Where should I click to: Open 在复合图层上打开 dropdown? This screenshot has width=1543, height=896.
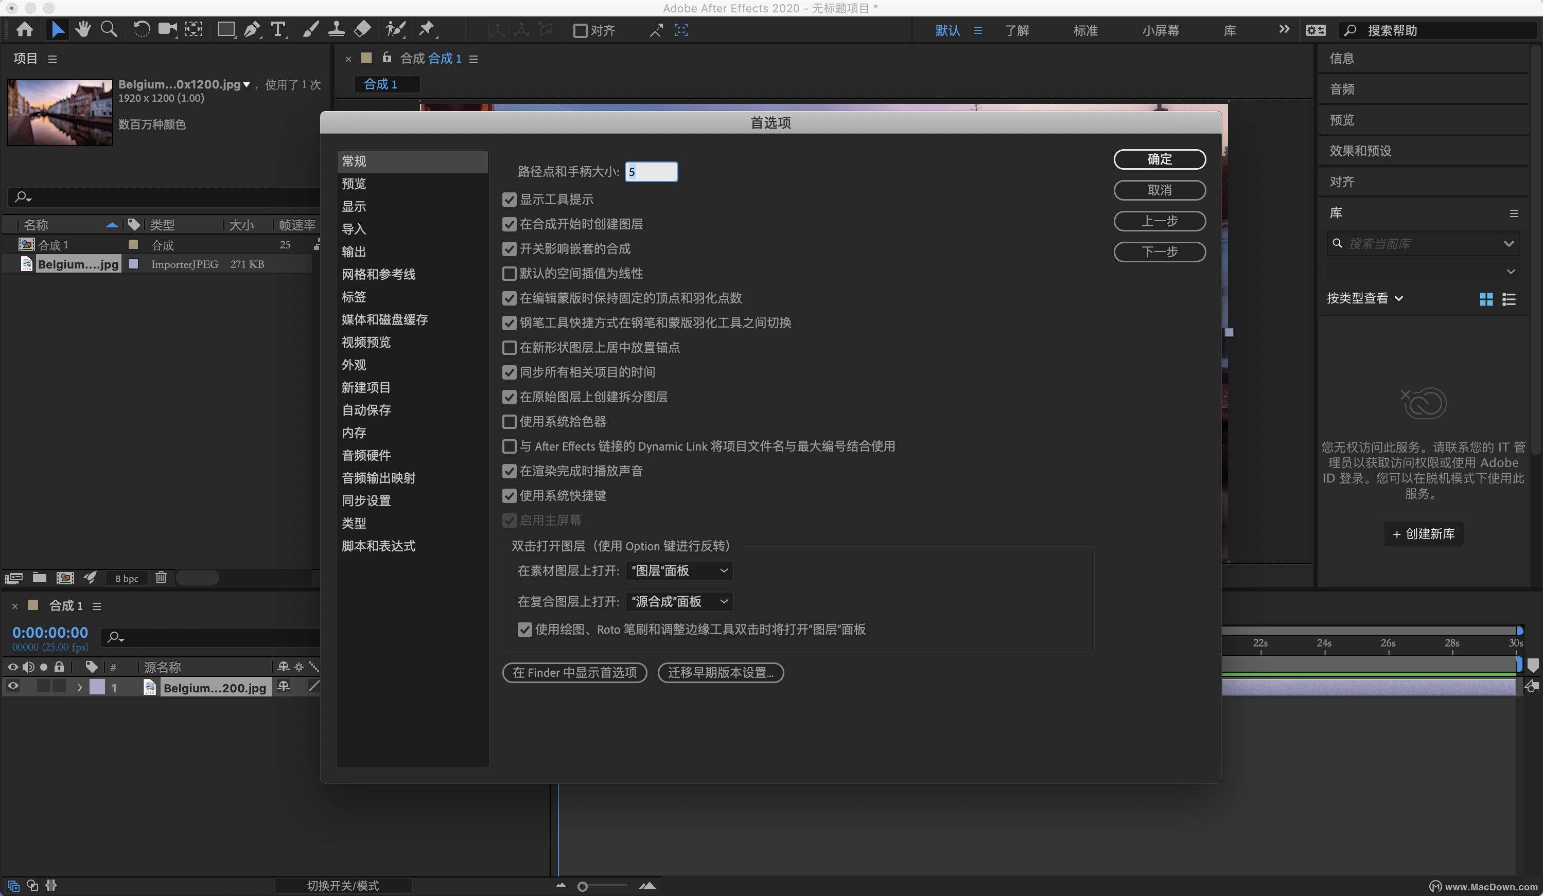coord(679,602)
